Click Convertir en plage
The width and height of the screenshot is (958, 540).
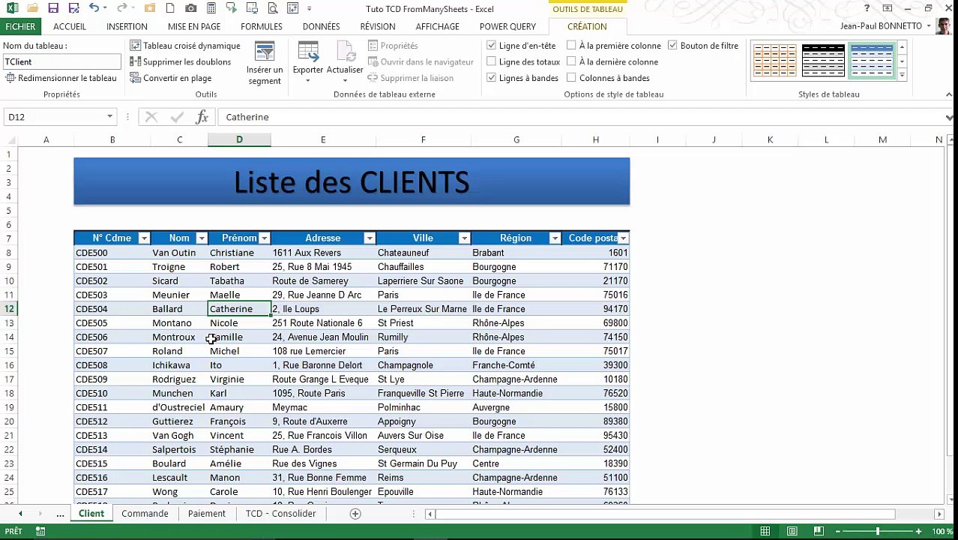(171, 78)
